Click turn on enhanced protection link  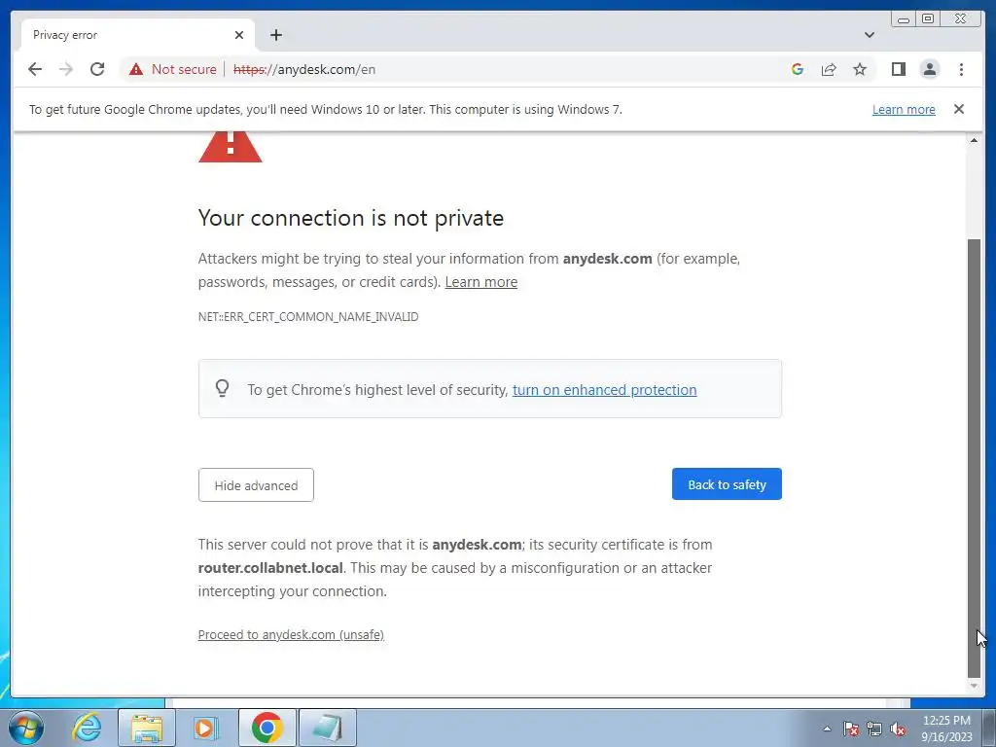[604, 389]
